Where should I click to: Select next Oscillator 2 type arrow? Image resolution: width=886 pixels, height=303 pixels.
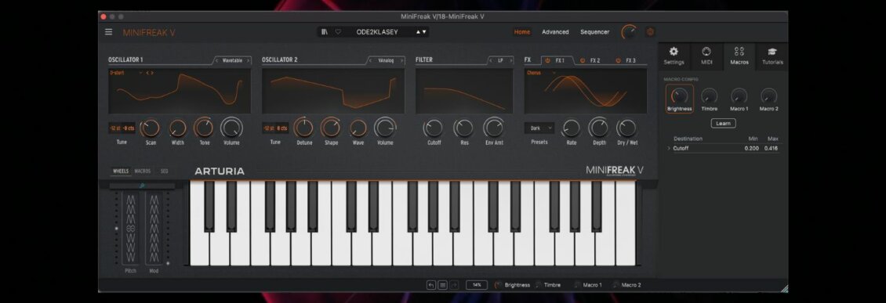tap(401, 60)
